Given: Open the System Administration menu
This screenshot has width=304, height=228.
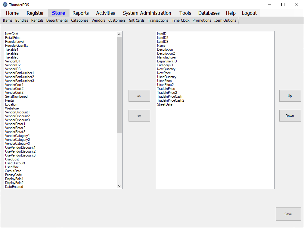Looking at the screenshot, I should [x=147, y=13].
